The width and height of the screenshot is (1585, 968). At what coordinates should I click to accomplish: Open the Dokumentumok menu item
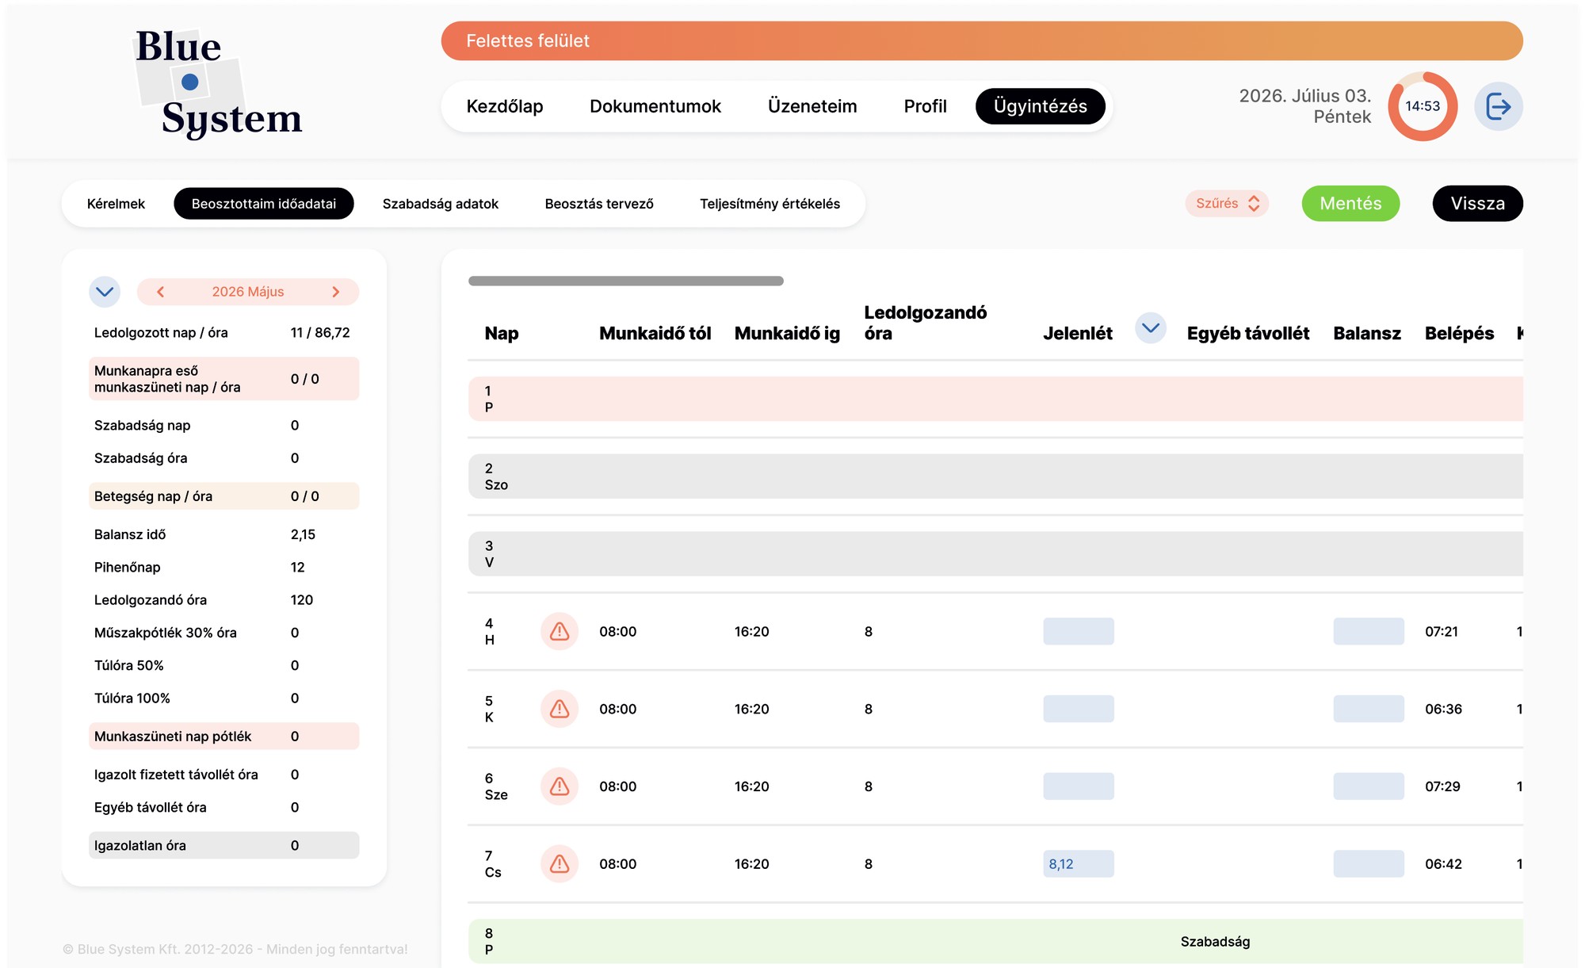(655, 106)
